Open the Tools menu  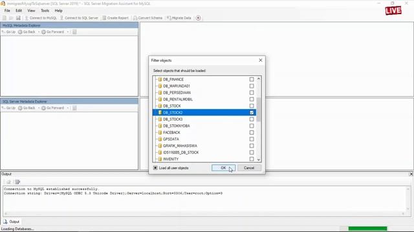click(x=45, y=11)
